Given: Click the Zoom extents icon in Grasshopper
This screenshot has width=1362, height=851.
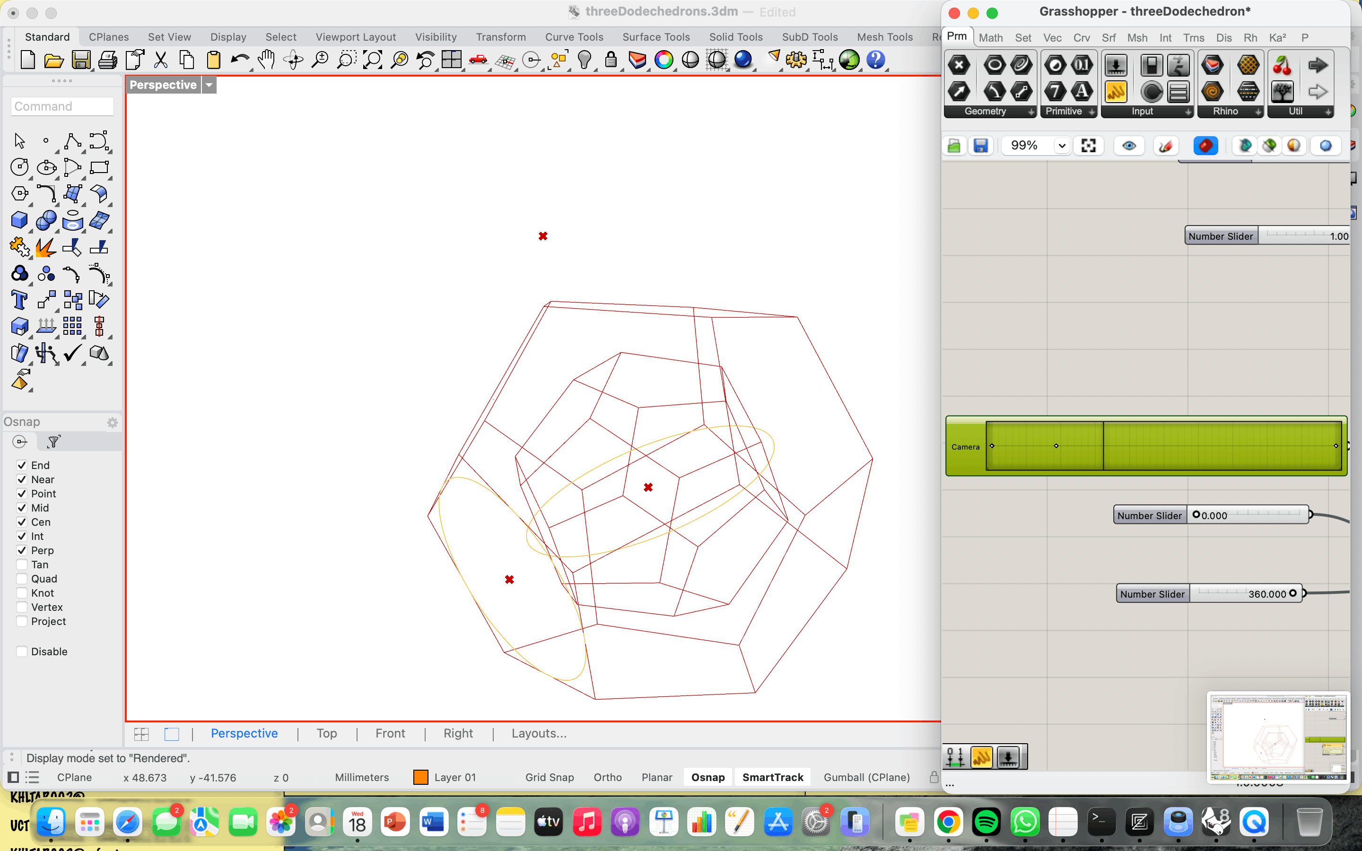Looking at the screenshot, I should pos(1089,146).
